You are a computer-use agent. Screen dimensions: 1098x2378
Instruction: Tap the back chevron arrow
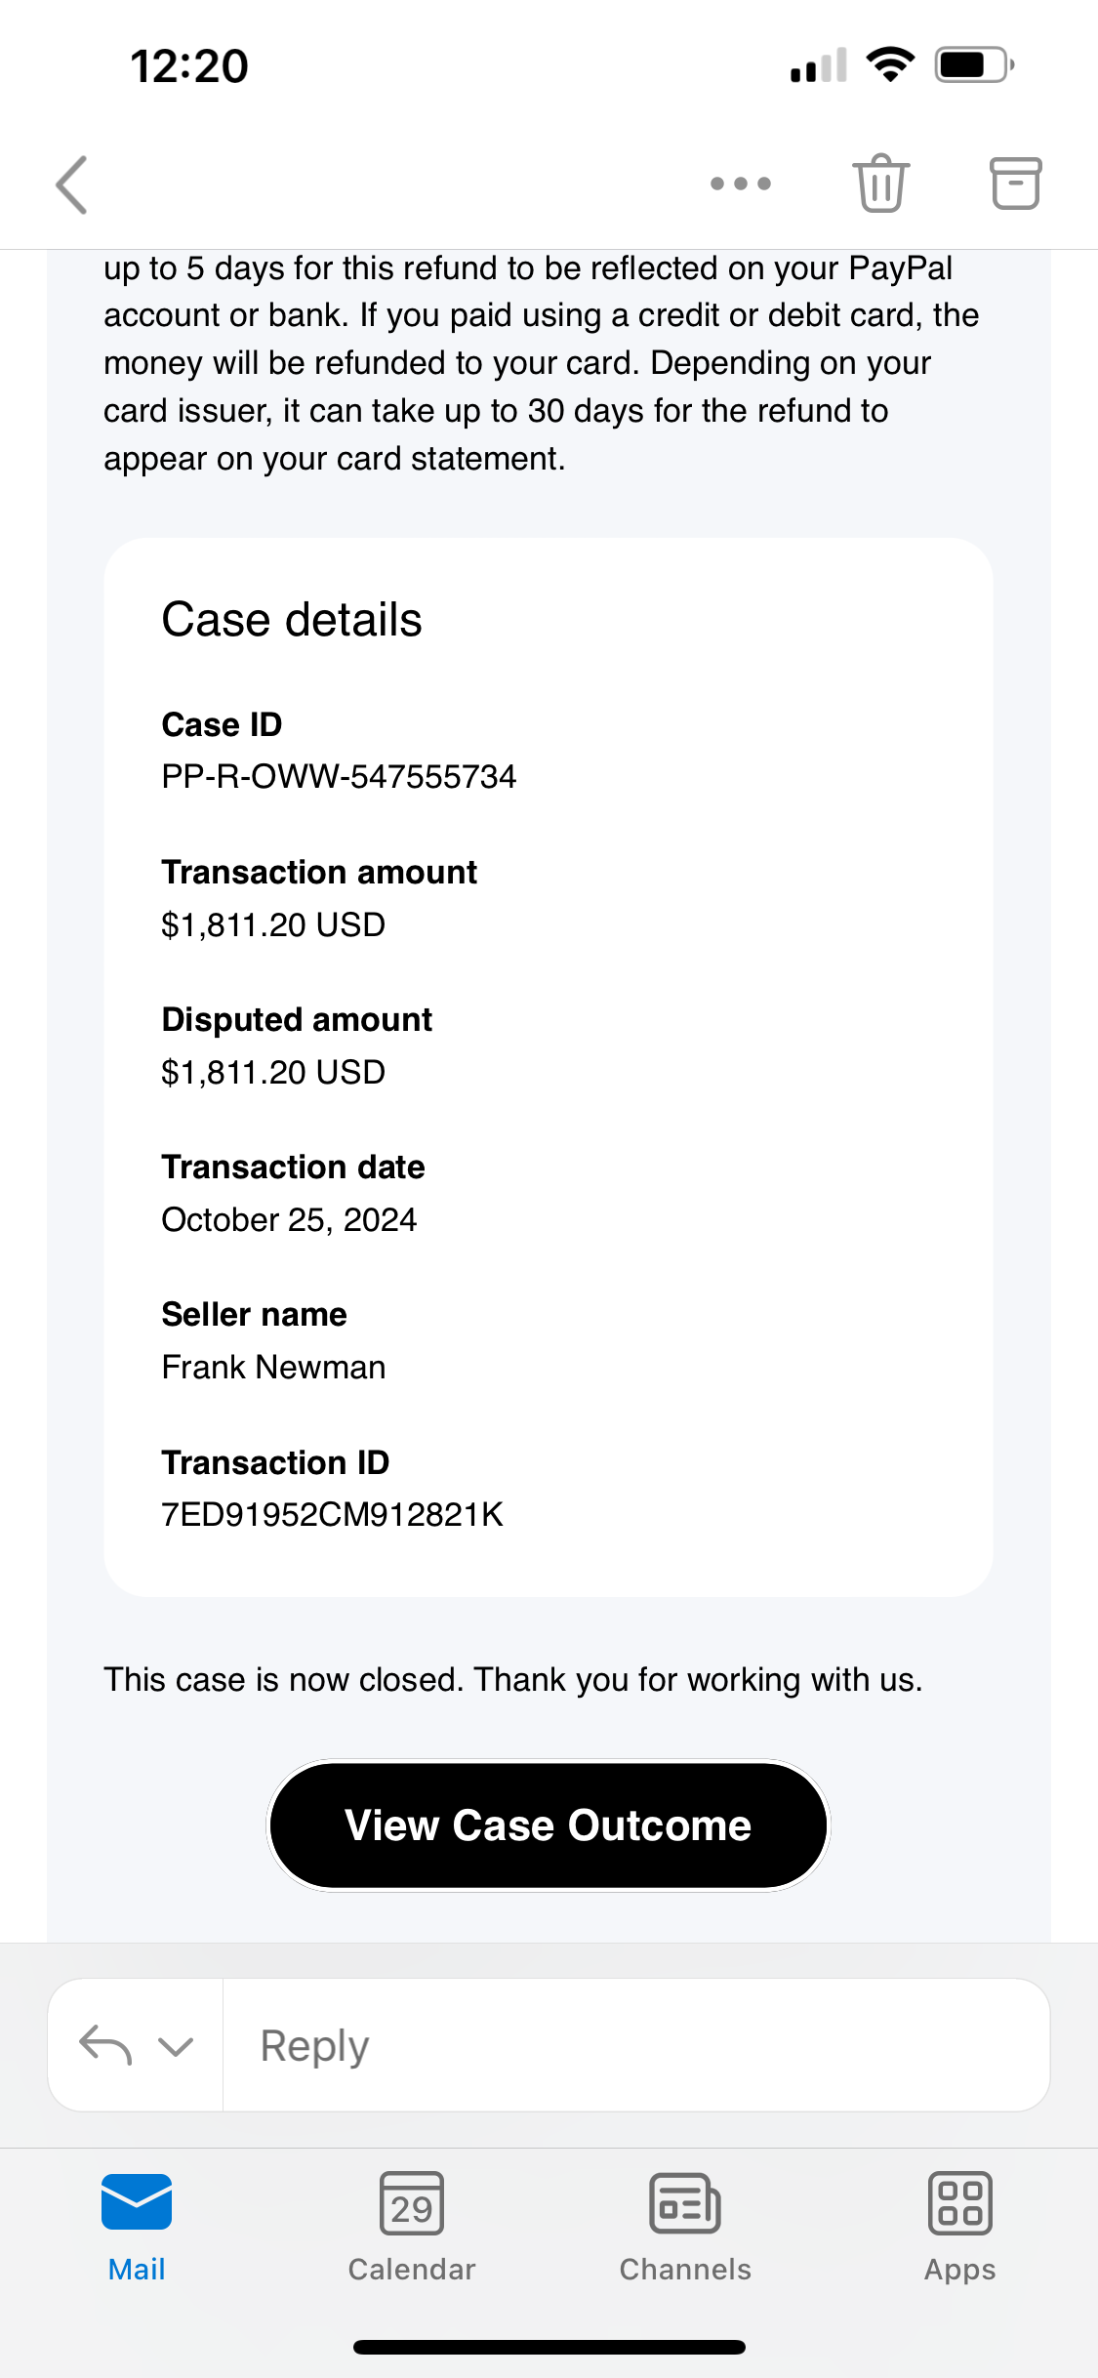tap(72, 184)
